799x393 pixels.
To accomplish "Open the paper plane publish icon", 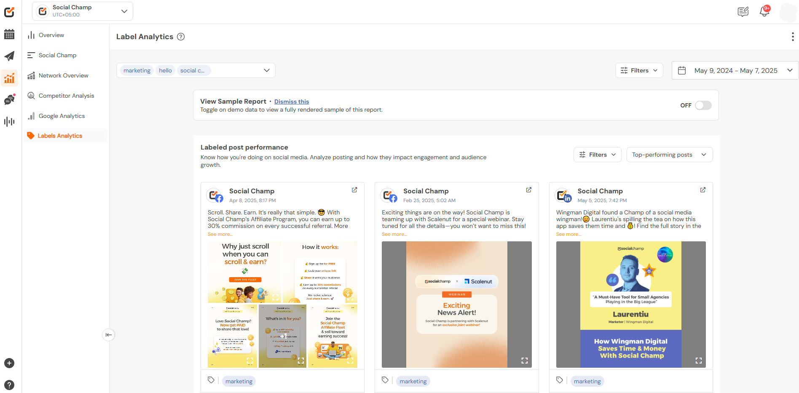I will [9, 56].
